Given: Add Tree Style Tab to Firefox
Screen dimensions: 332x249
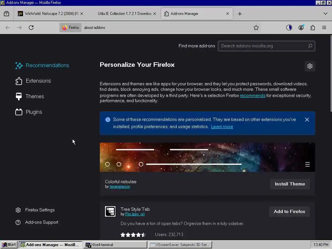Looking at the screenshot, I should (290, 211).
